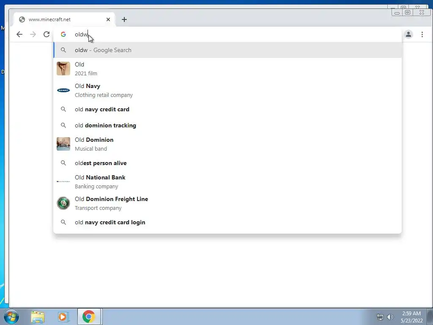
Task: Choose 'Old Dominion Freight Line' suggestion
Action: tap(227, 203)
